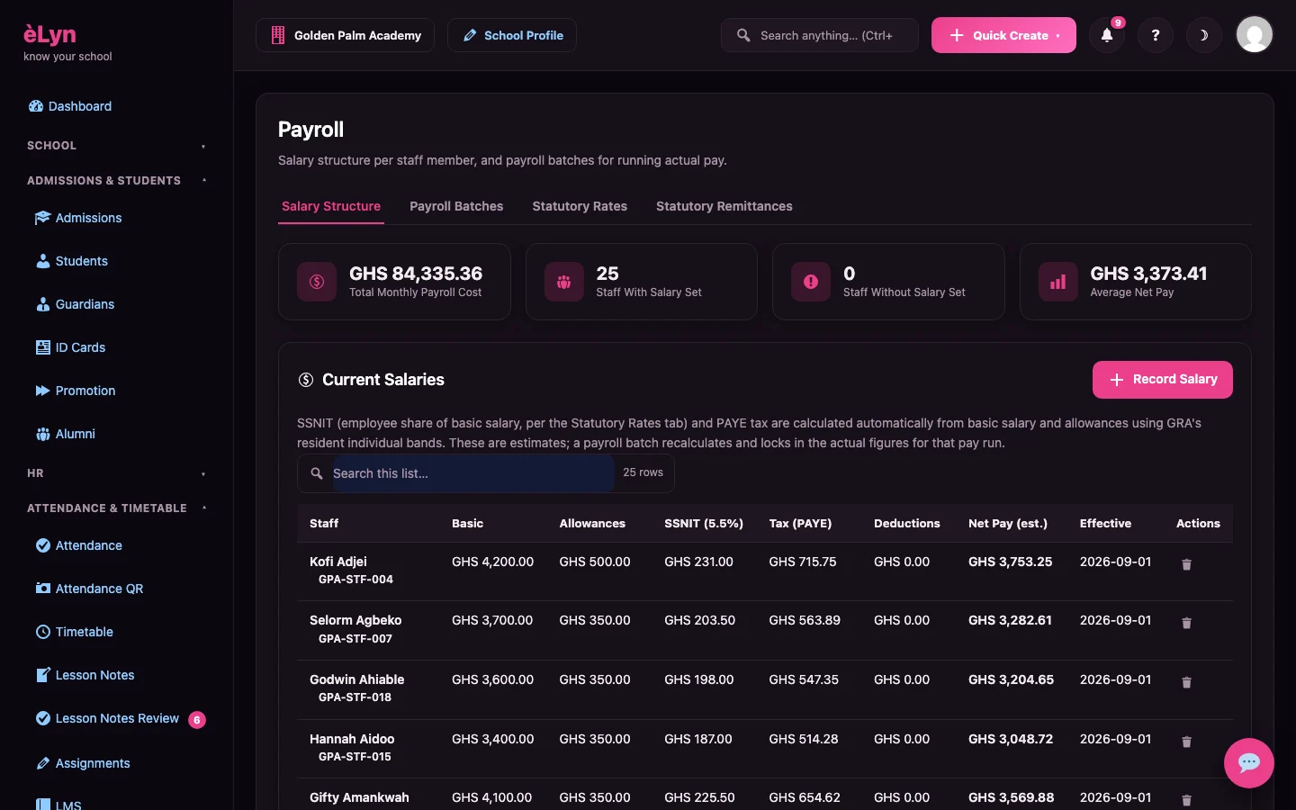Select staff ID GPA-STF-004

click(x=355, y=580)
